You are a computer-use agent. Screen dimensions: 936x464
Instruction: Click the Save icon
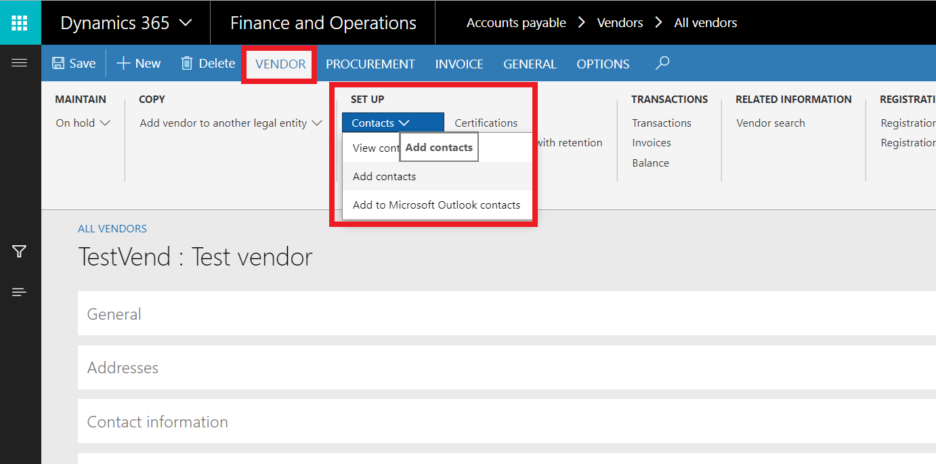tap(73, 63)
